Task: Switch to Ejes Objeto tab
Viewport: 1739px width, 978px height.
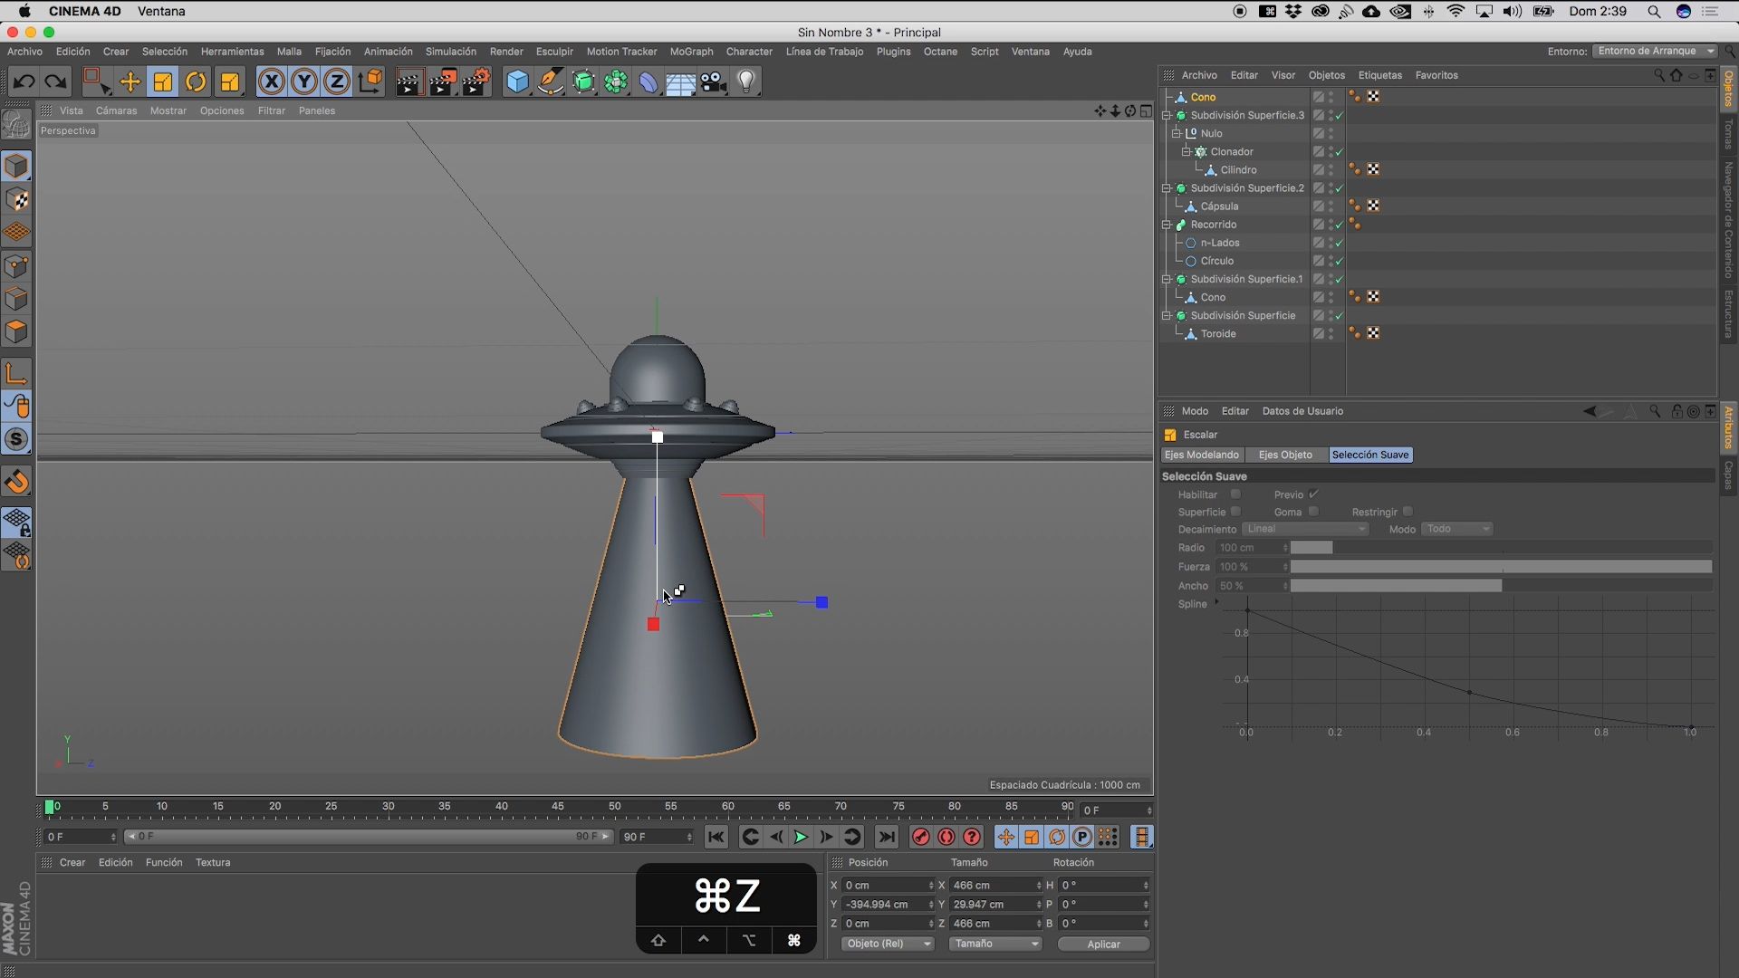Action: coord(1284,455)
